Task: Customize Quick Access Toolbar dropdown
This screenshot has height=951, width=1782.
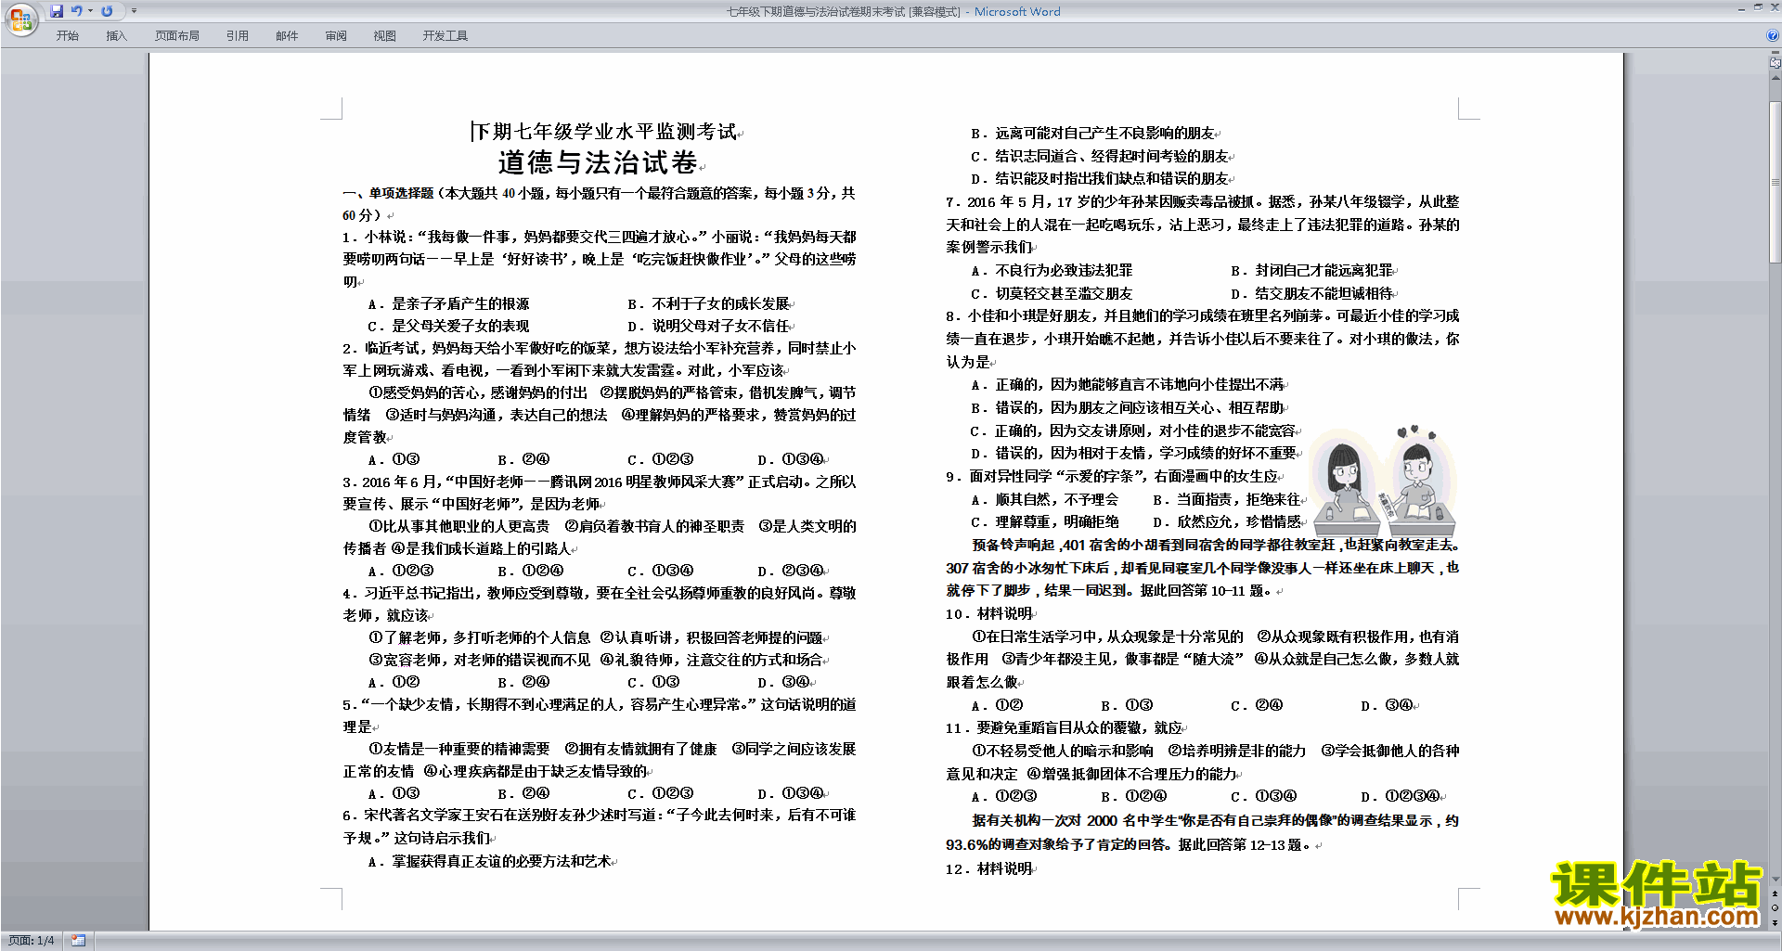Action: pos(134,11)
